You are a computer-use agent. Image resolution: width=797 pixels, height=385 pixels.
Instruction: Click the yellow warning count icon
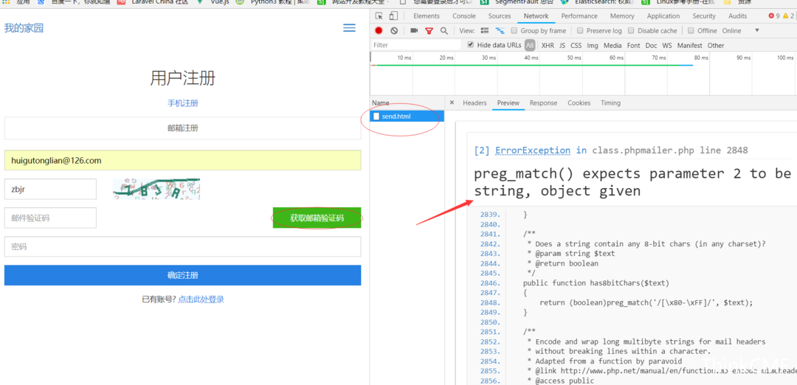click(x=785, y=16)
